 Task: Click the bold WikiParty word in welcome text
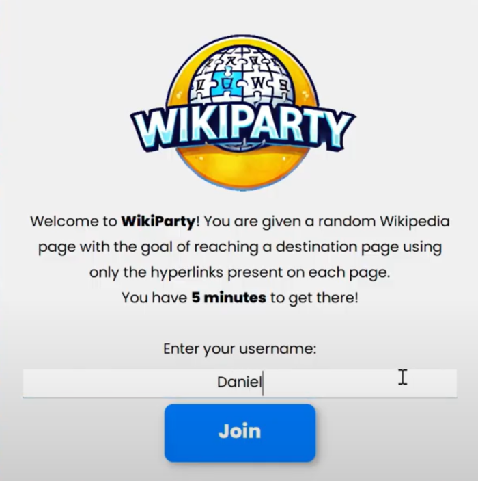pos(158,221)
